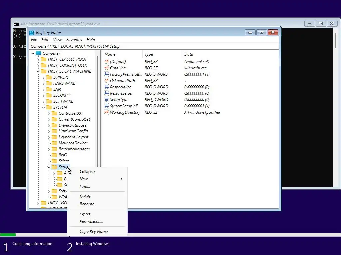Click the winpeshl.exe data value

point(195,68)
